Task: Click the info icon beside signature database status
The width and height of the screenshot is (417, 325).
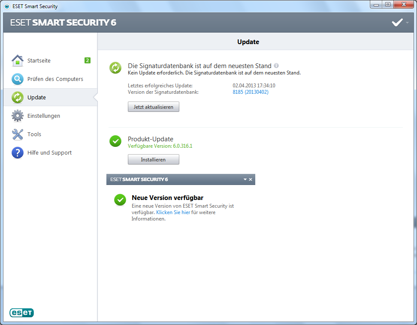Action: coord(276,66)
